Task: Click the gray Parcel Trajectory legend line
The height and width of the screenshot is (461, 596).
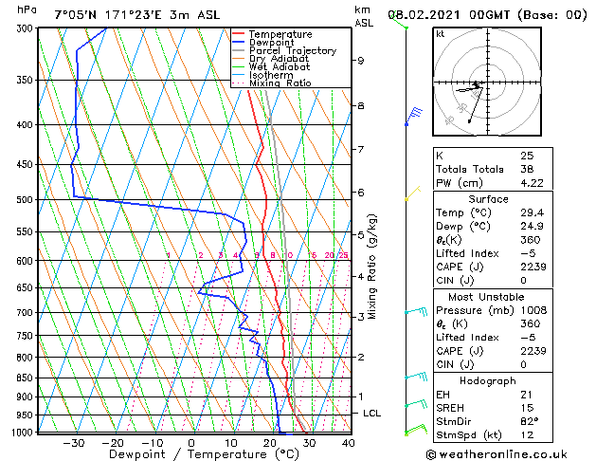Action: 239,50
